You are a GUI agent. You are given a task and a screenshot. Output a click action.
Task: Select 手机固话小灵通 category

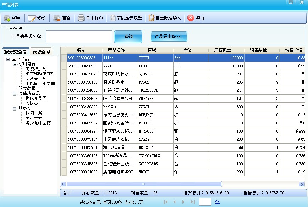40,83
